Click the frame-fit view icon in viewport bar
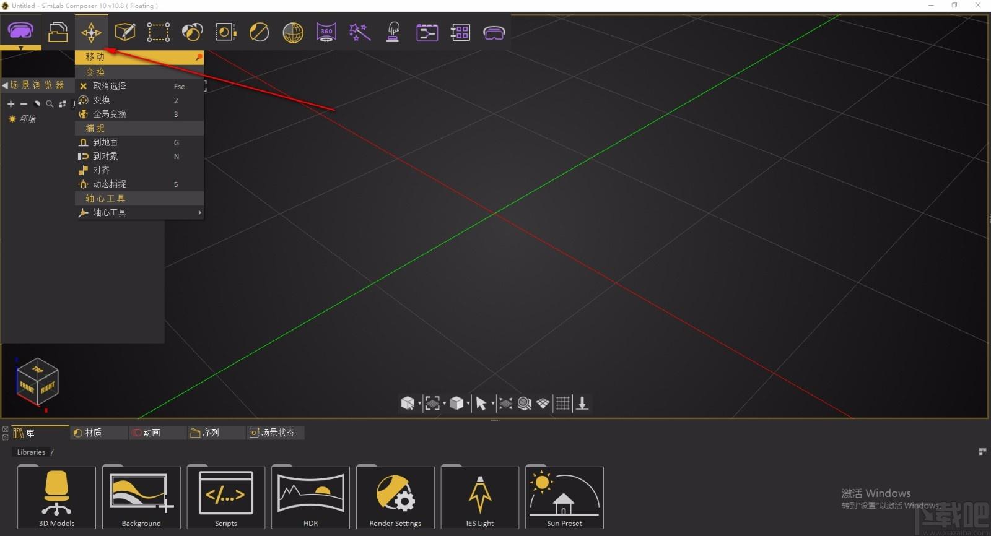 [432, 404]
